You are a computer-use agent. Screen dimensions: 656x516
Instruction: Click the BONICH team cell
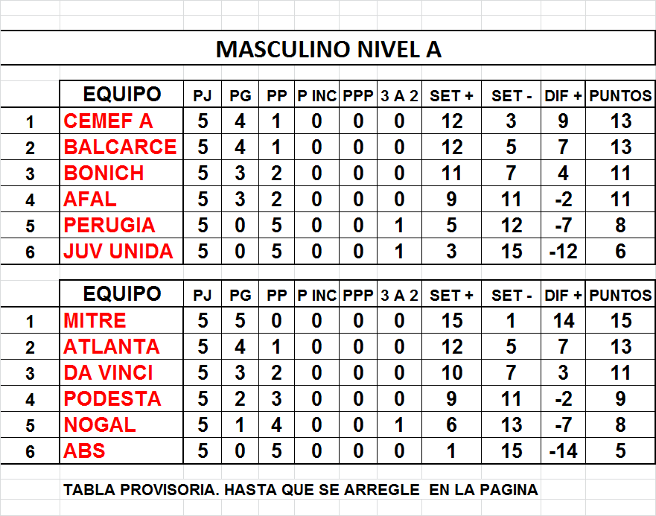pos(121,173)
